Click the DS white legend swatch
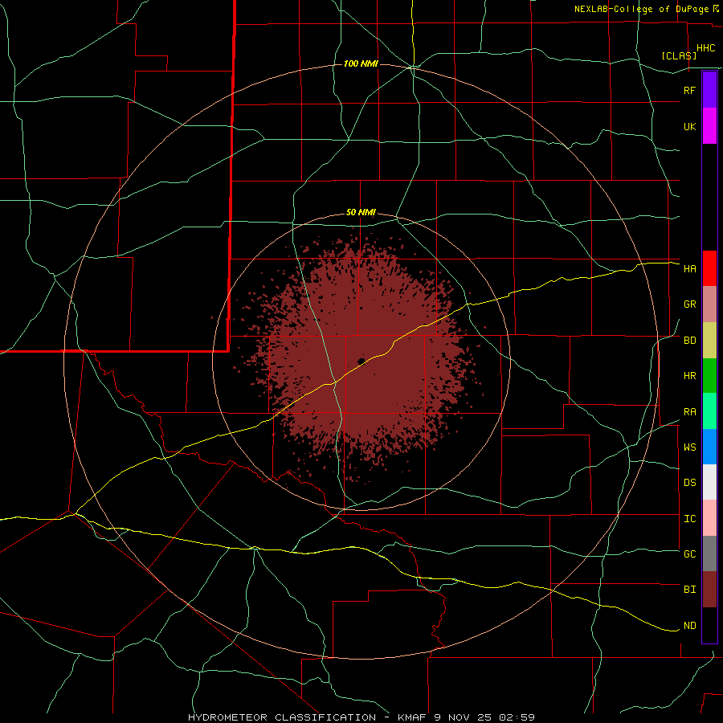 pyautogui.click(x=709, y=482)
